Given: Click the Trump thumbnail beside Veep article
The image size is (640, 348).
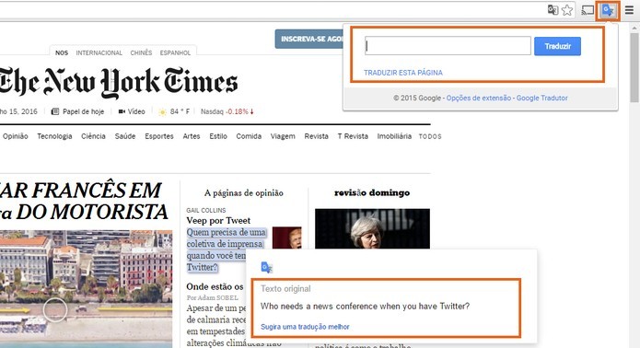Looking at the screenshot, I should click(x=286, y=238).
